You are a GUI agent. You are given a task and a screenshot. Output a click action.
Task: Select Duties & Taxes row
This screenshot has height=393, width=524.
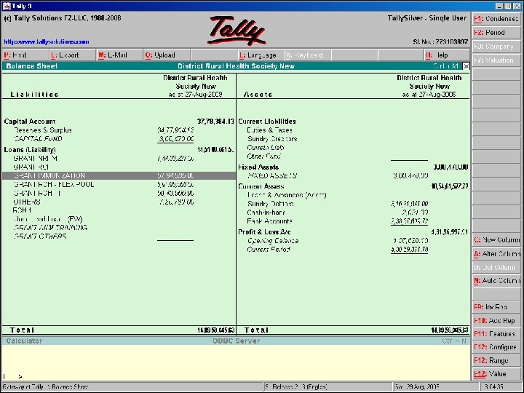click(x=270, y=130)
